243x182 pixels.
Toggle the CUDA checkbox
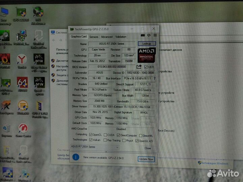[105, 135]
